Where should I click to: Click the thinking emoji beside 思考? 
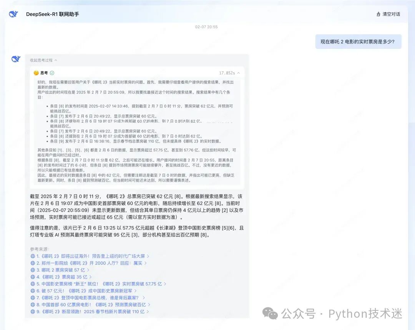(36, 73)
